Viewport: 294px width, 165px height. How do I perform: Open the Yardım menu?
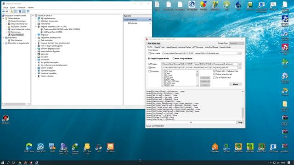pyautogui.click(x=31, y=8)
